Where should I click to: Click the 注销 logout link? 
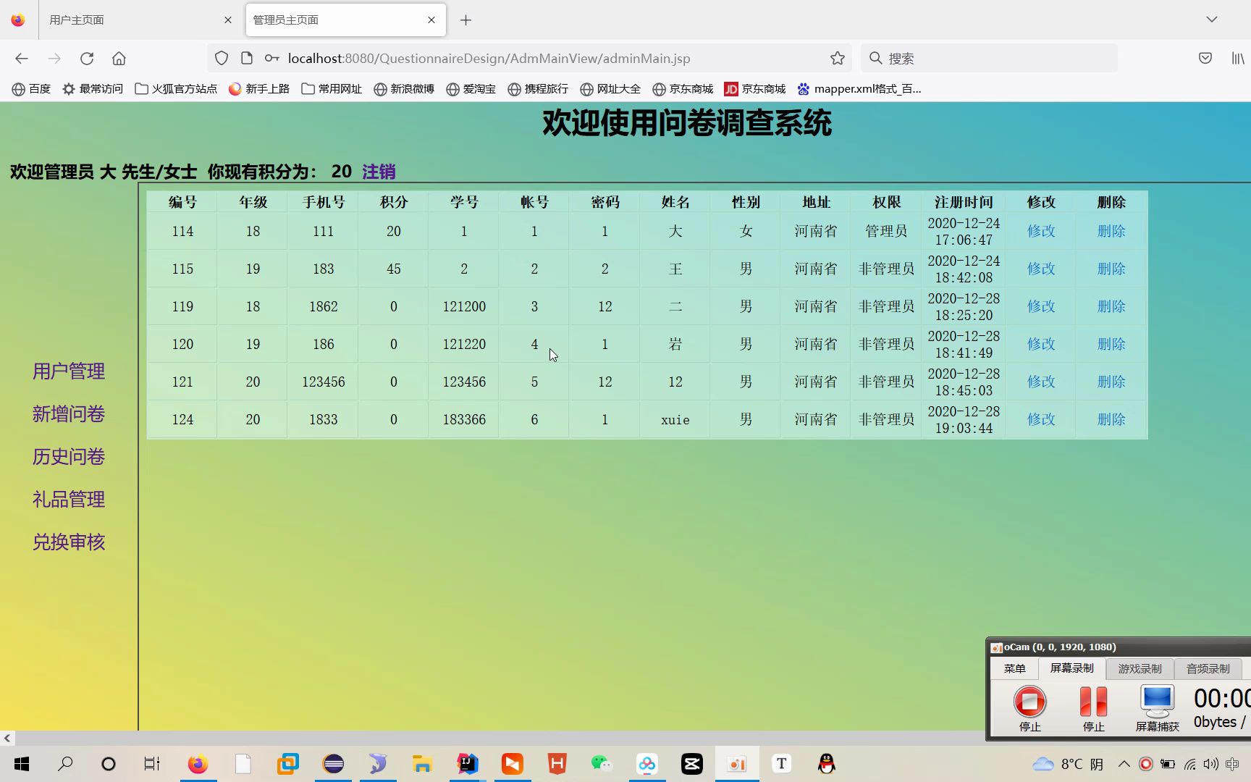click(x=378, y=172)
